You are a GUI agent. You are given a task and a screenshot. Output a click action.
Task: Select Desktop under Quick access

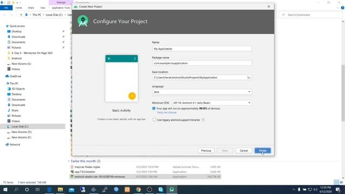point(17,31)
